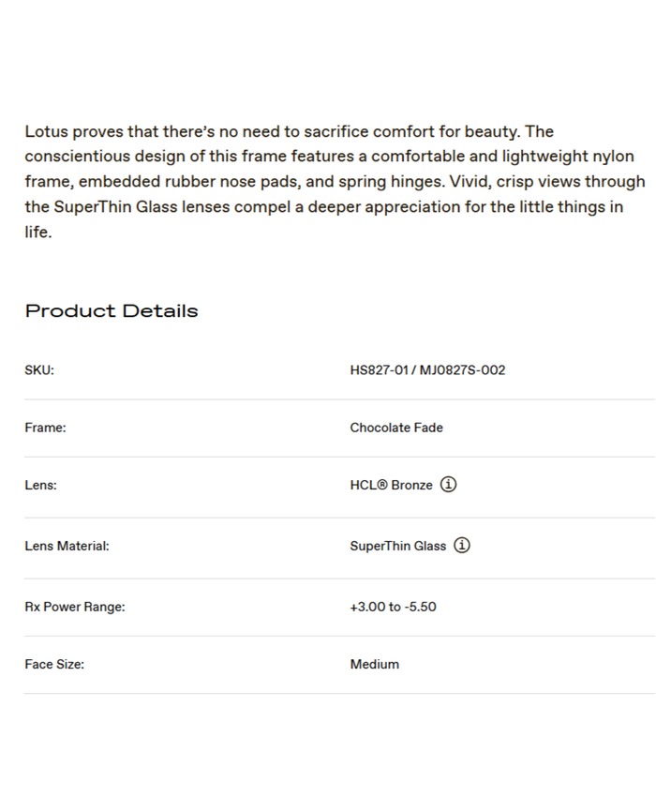This screenshot has width=656, height=797.
Task: Click the final word 'life.' of the description
Action: coord(37,232)
